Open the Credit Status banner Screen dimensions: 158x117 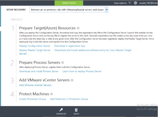pyautogui.click(x=69, y=3)
